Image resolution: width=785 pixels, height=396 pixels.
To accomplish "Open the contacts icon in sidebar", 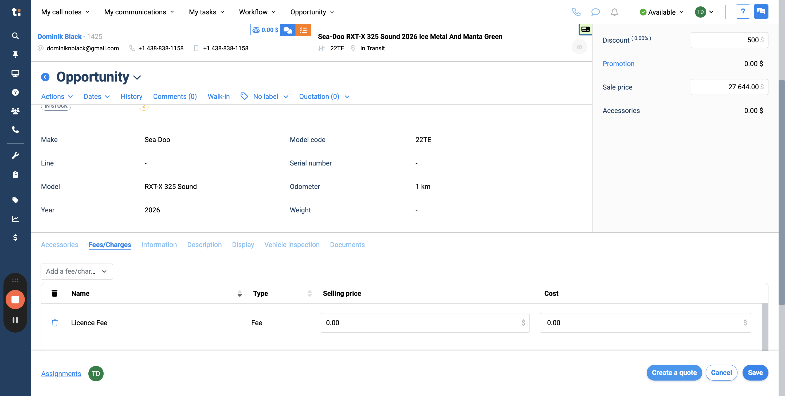I will coord(15,111).
